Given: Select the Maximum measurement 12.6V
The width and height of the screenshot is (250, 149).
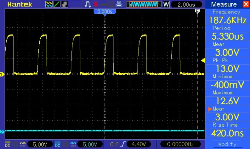Looking at the screenshot, I should 228,101.
